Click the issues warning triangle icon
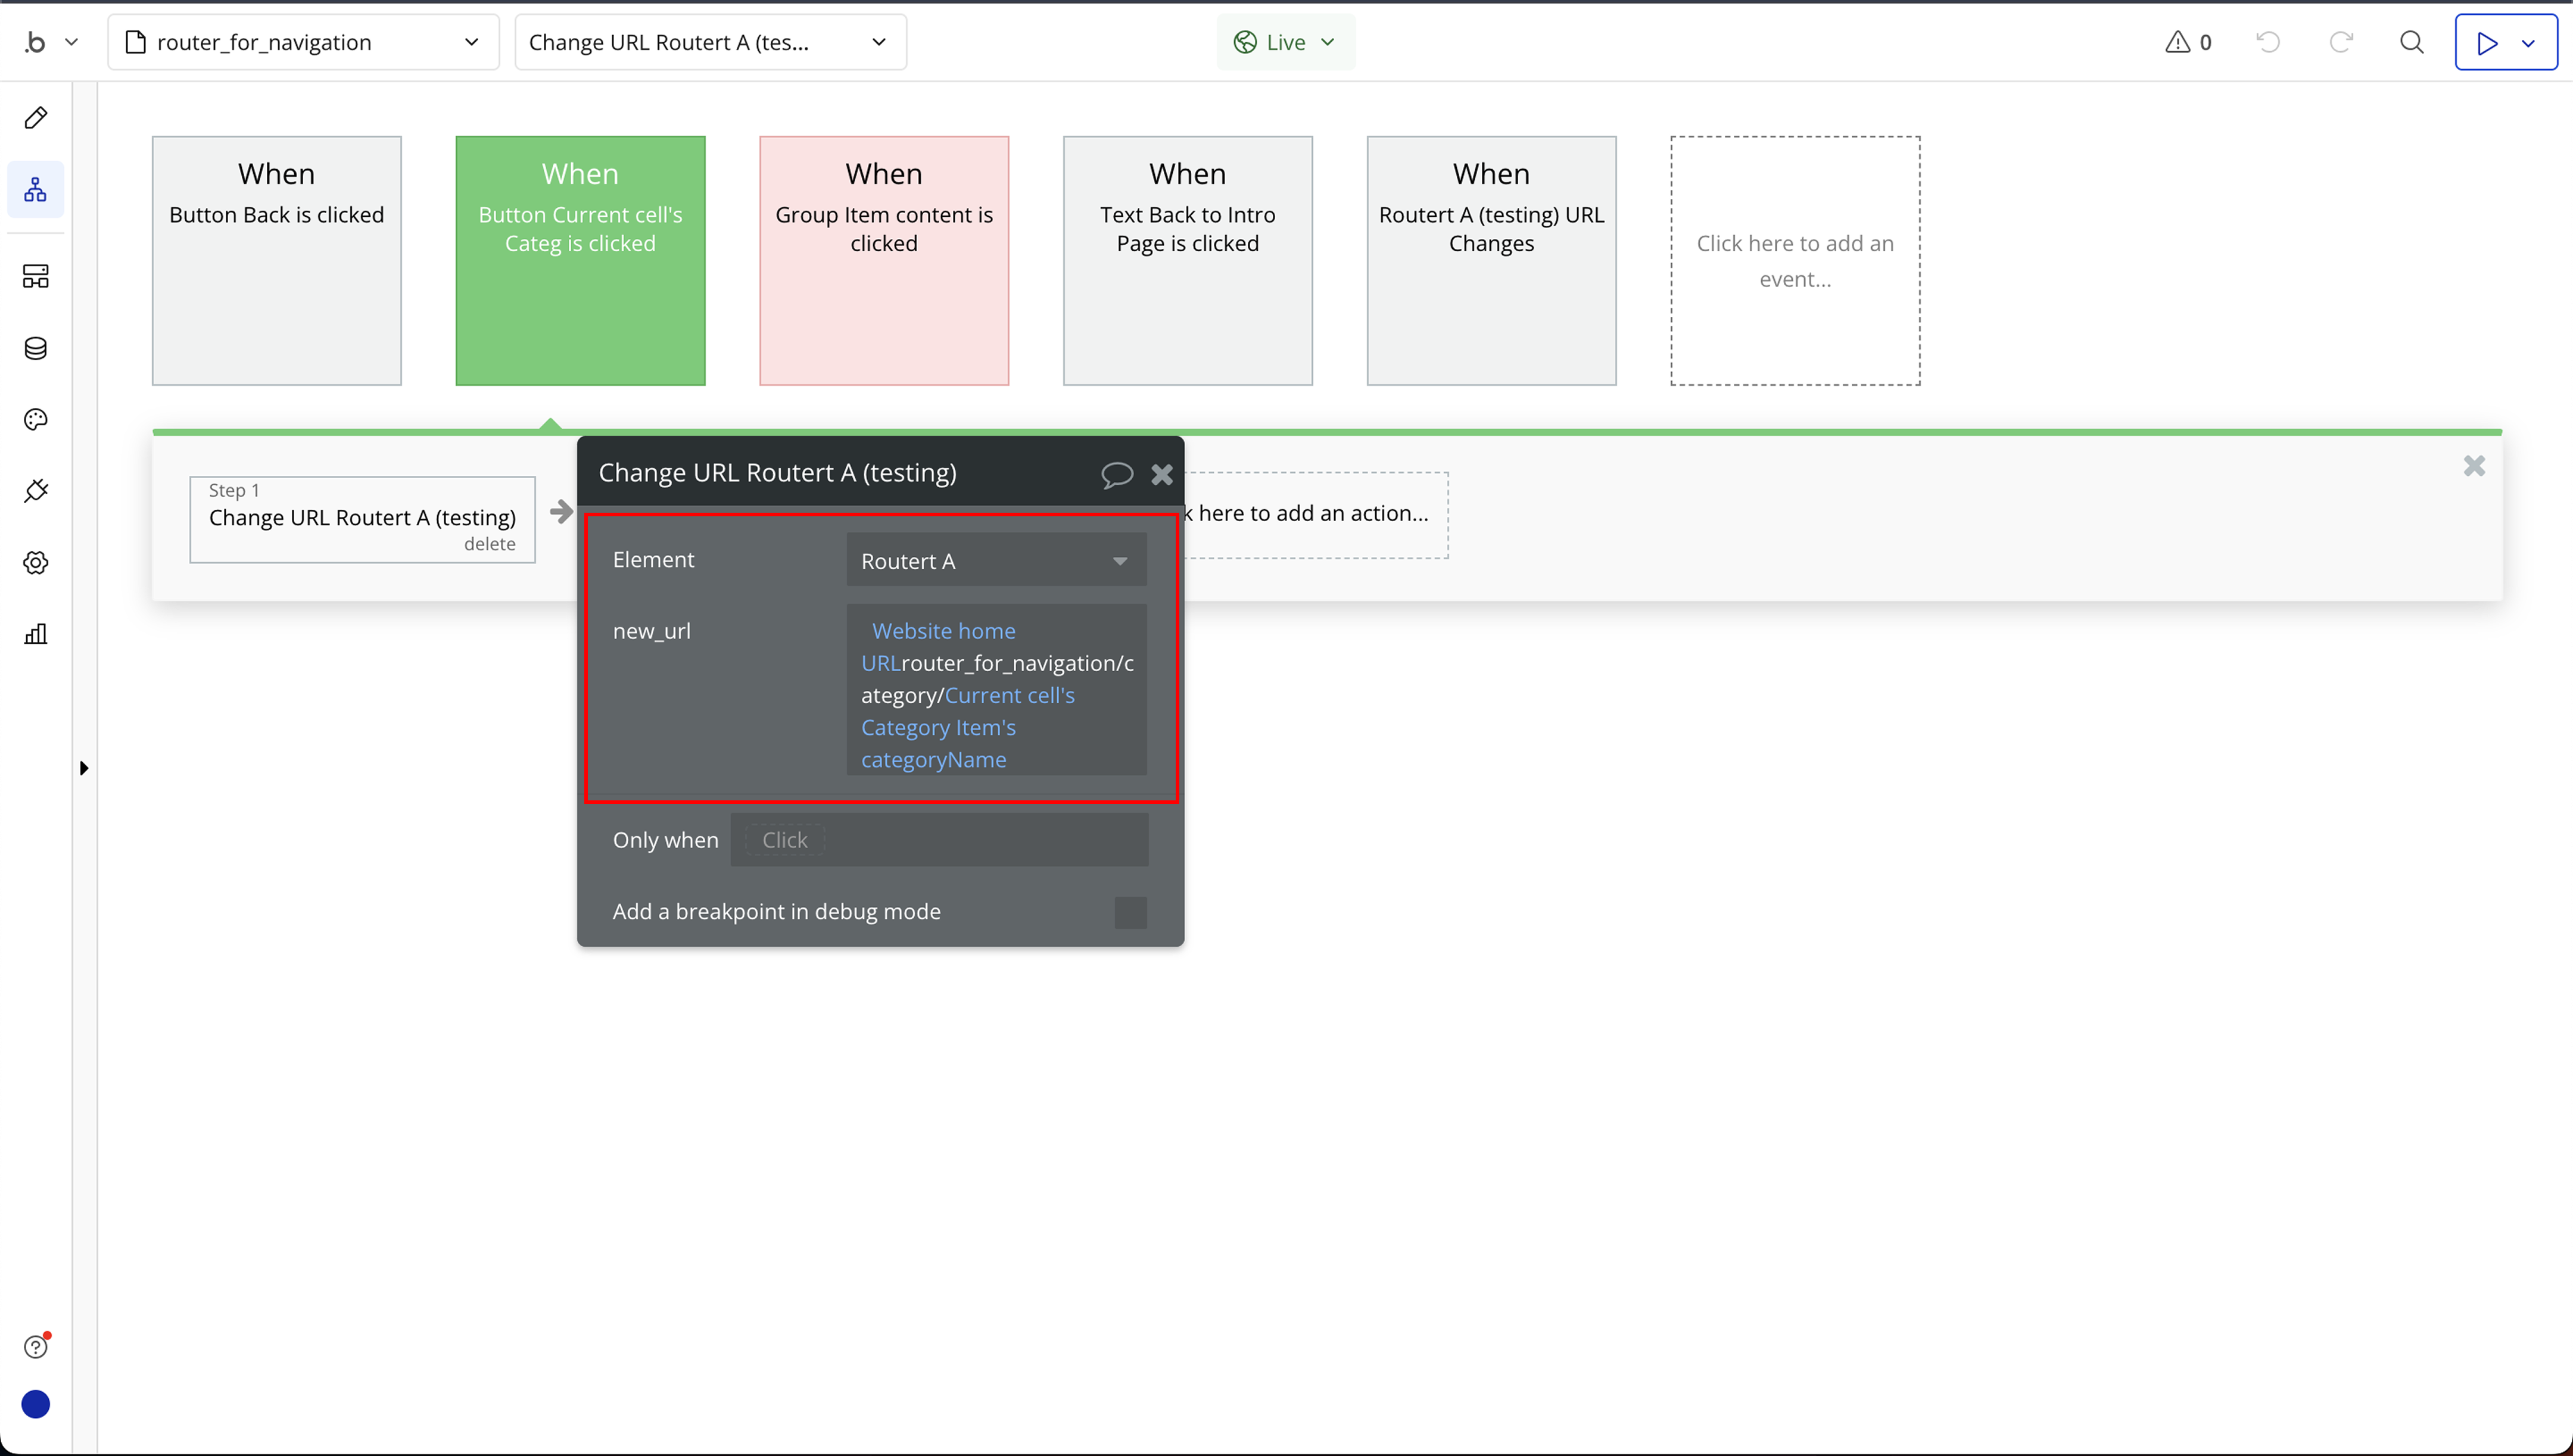Image resolution: width=2573 pixels, height=1456 pixels. coord(2178,42)
